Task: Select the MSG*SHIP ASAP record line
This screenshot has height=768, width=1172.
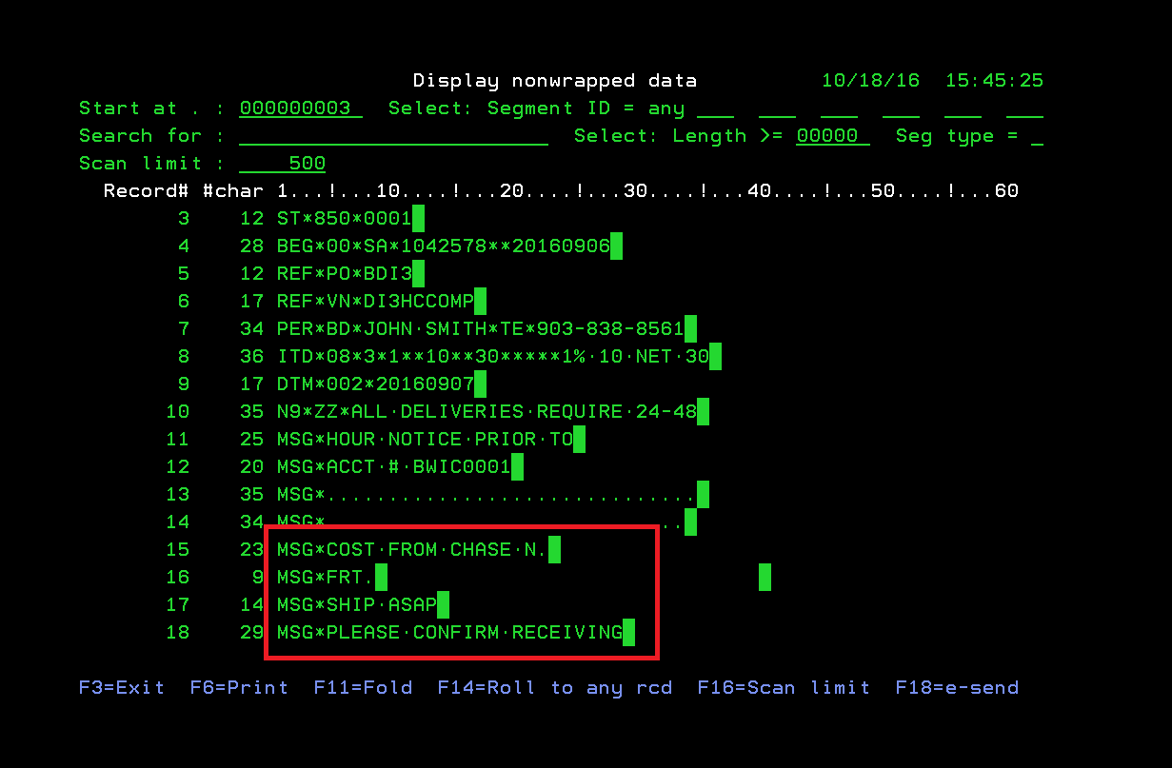Action: click(x=313, y=604)
